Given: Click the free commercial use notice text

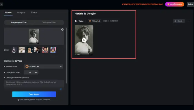Looking at the screenshot, I should pyautogui.click(x=34, y=100).
